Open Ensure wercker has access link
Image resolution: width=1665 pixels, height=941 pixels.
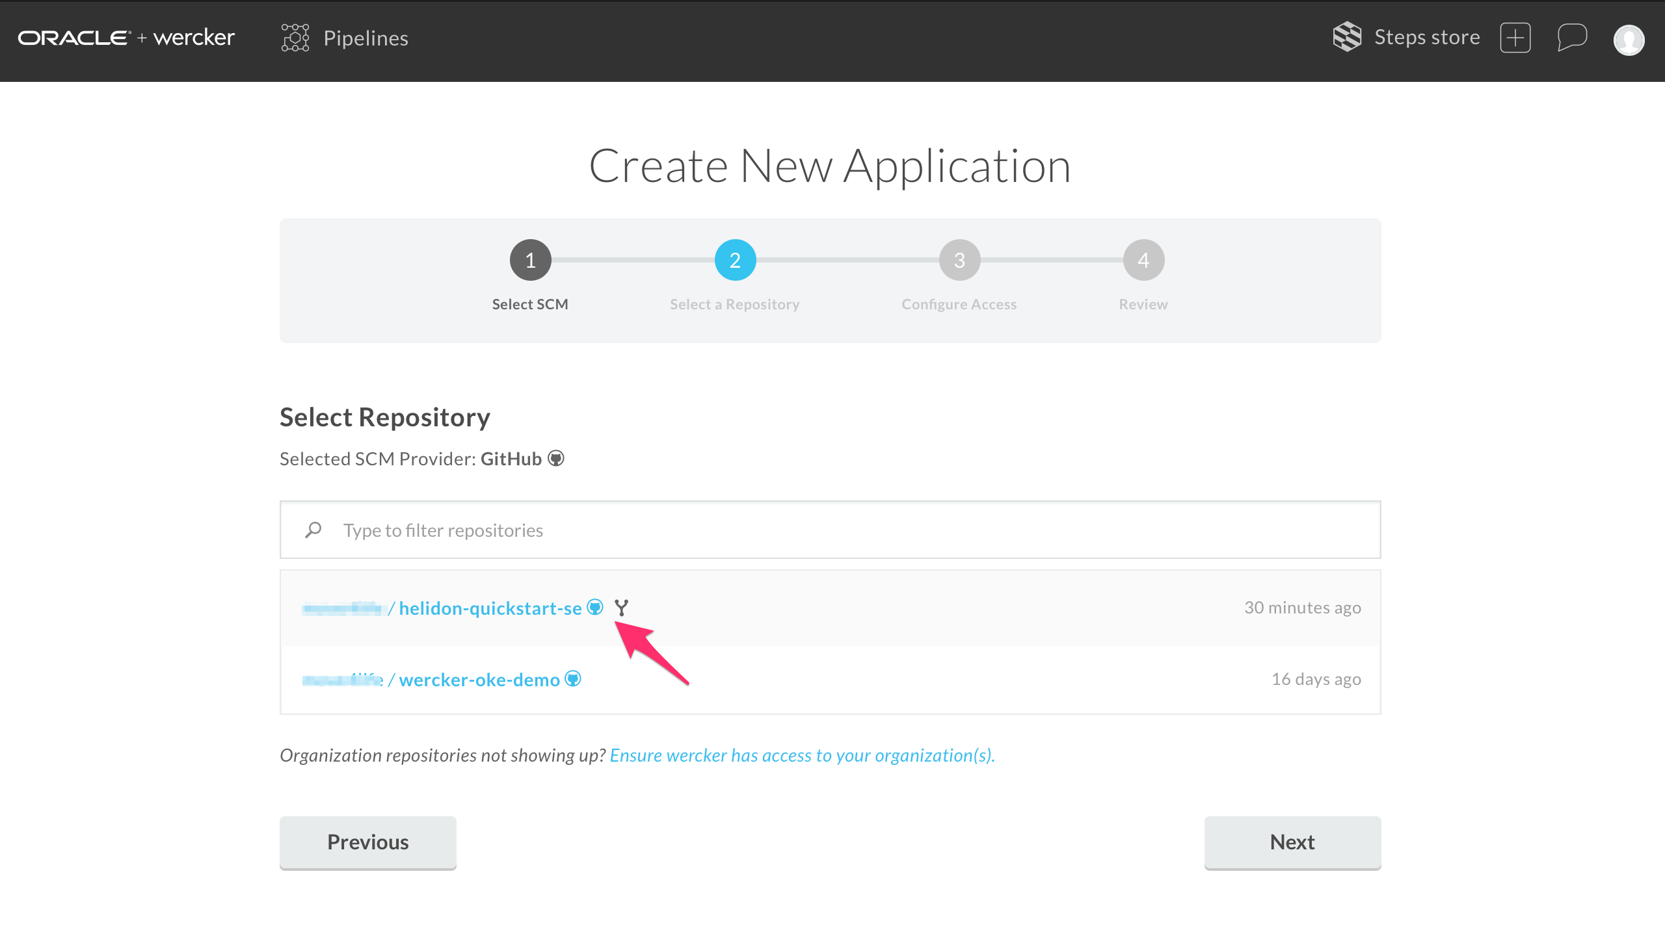802,755
